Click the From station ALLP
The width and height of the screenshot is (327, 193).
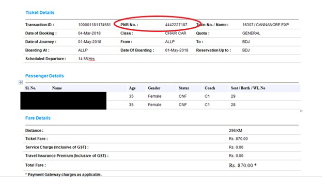[x=170, y=42]
